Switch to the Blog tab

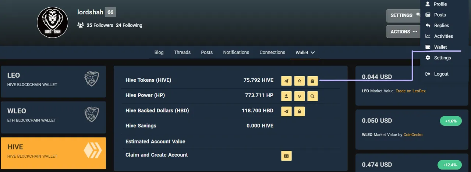coord(159,52)
